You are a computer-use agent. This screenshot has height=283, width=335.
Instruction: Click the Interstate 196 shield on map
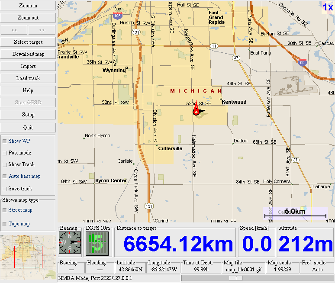[117, 16]
